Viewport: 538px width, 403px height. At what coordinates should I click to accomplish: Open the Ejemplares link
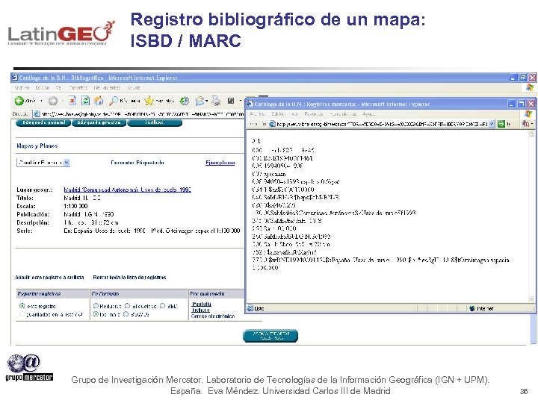(x=220, y=163)
